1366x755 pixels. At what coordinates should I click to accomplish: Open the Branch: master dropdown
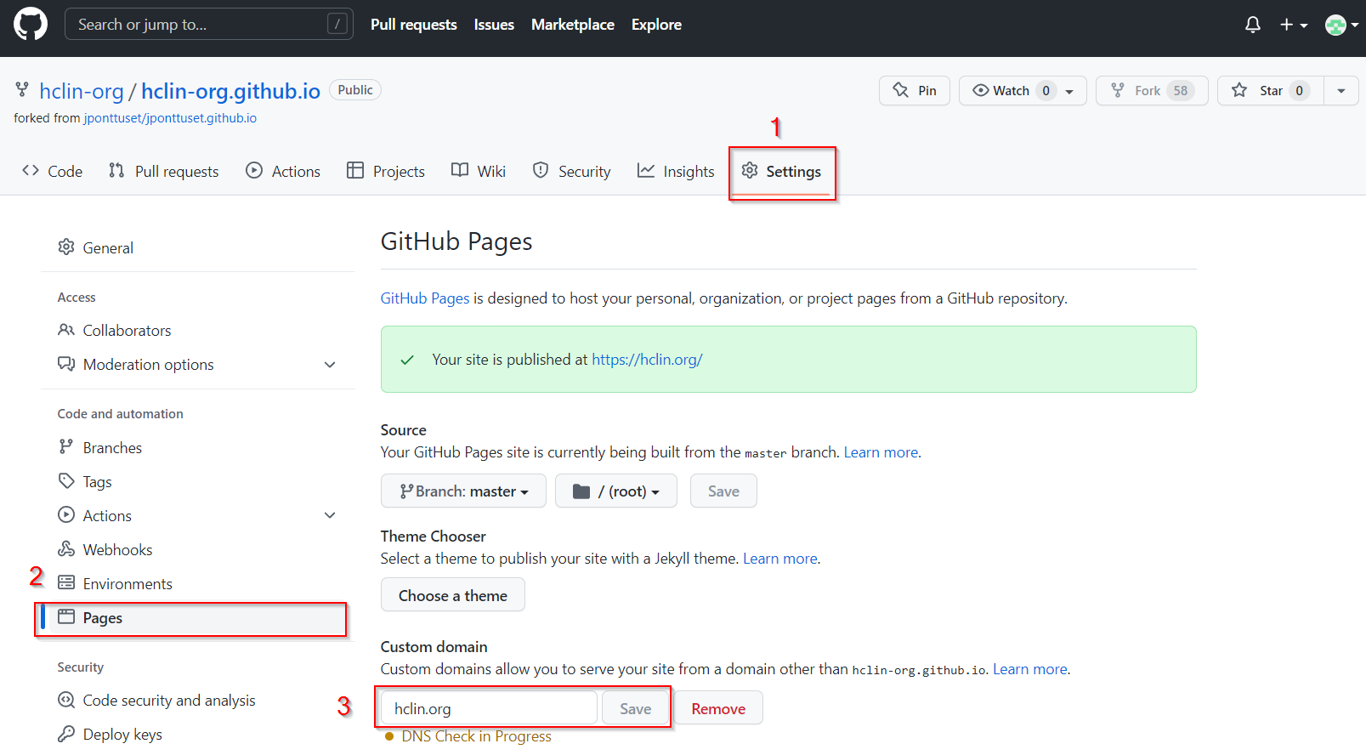click(463, 491)
